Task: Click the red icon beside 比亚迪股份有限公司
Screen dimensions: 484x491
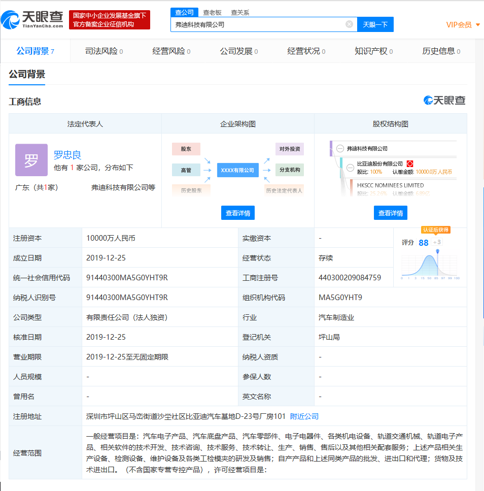Action: point(410,163)
